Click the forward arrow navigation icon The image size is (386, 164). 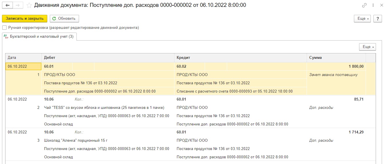point(18,5)
